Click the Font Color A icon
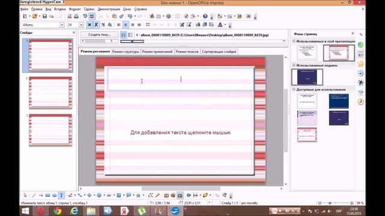Image resolution: width=385 pixels, height=216 pixels. [x=220, y=25]
